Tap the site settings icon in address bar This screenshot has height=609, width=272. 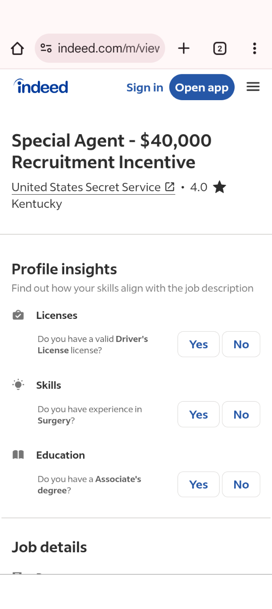pos(46,48)
